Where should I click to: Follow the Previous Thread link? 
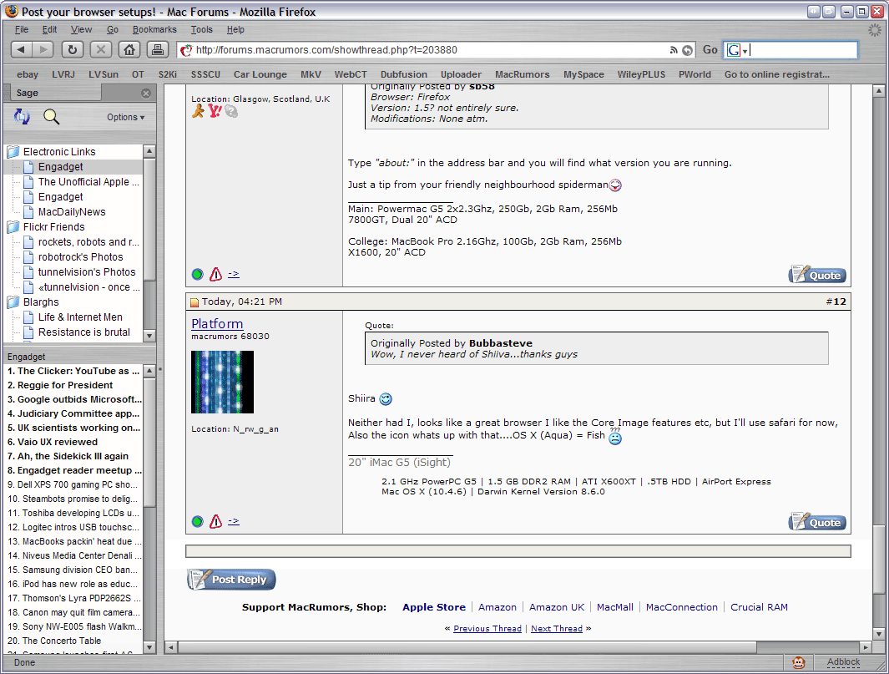(x=487, y=629)
